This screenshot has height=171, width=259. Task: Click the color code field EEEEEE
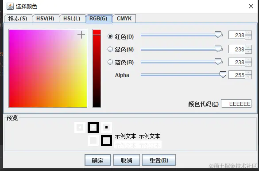click(236, 104)
